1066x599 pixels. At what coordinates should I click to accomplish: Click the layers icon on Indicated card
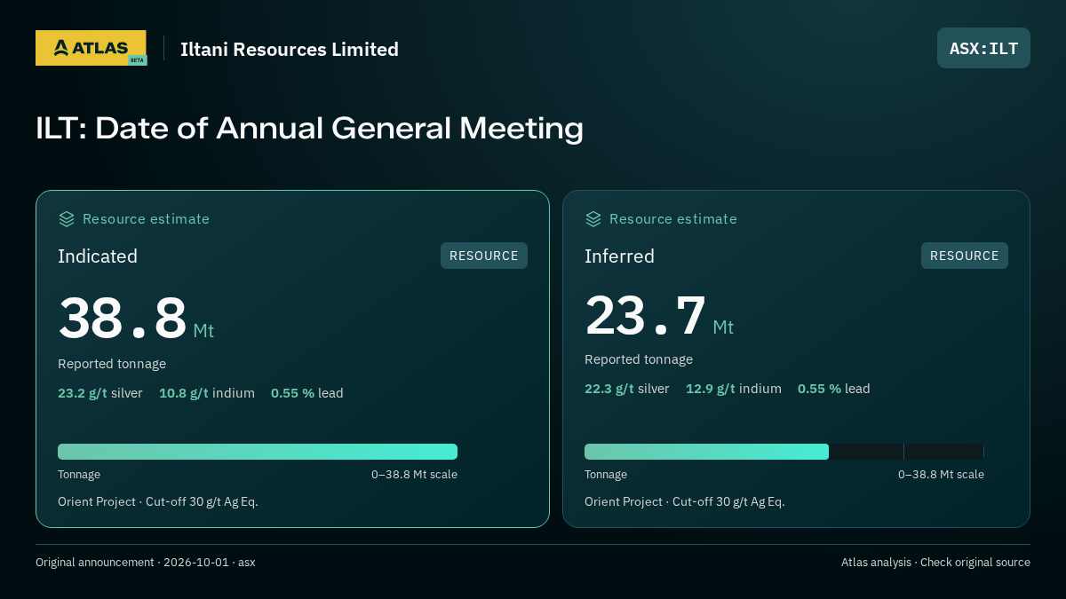(67, 218)
